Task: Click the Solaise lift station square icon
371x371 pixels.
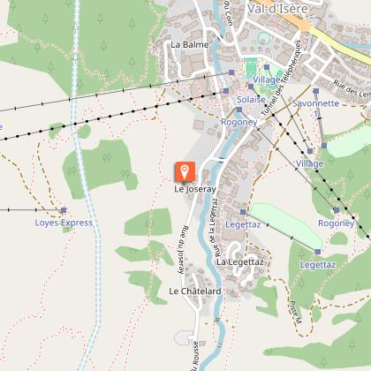Action: (251, 87)
